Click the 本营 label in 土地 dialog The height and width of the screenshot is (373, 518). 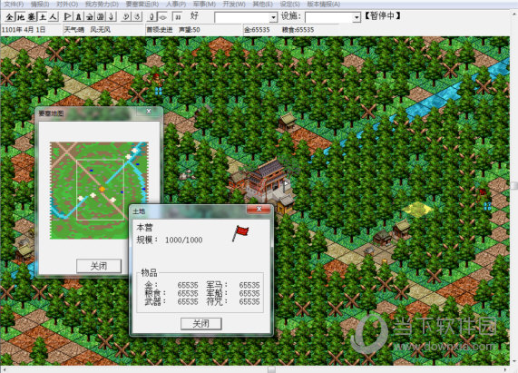tap(145, 227)
